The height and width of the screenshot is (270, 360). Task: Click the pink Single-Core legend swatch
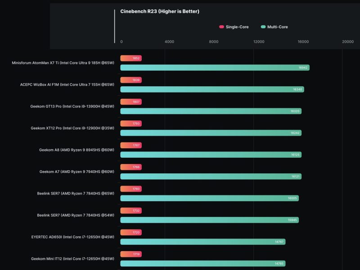(x=221, y=27)
